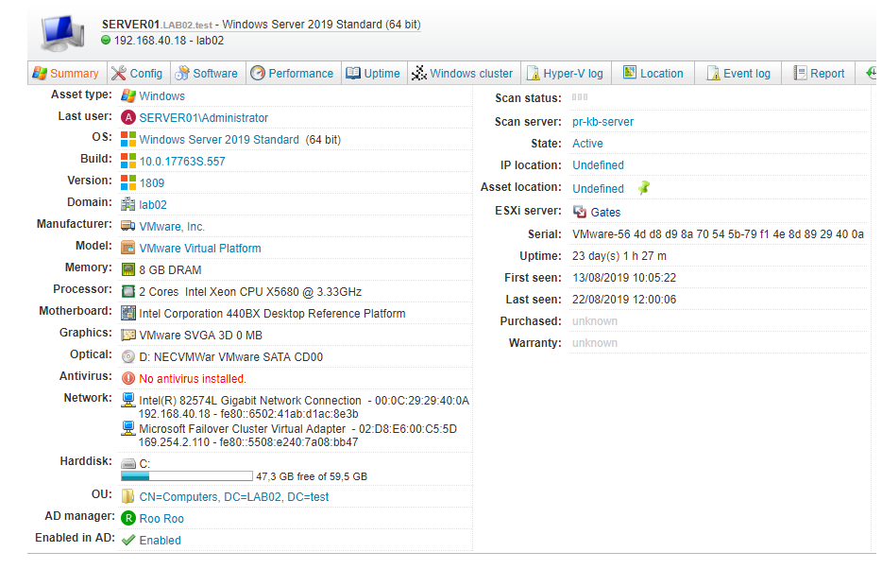Click the 'No antivirus installed.' warning text
Image resolution: width=882 pixels, height=569 pixels.
click(x=193, y=379)
